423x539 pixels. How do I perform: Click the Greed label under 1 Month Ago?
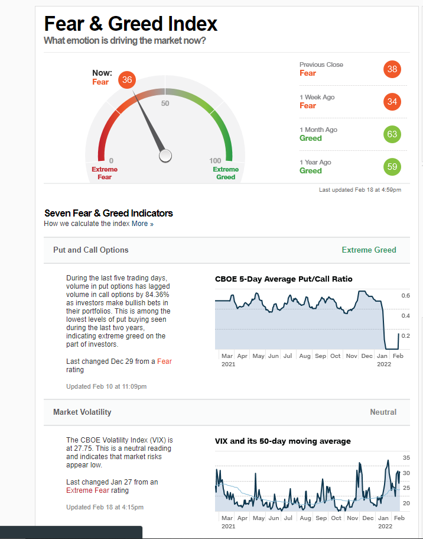tap(311, 138)
